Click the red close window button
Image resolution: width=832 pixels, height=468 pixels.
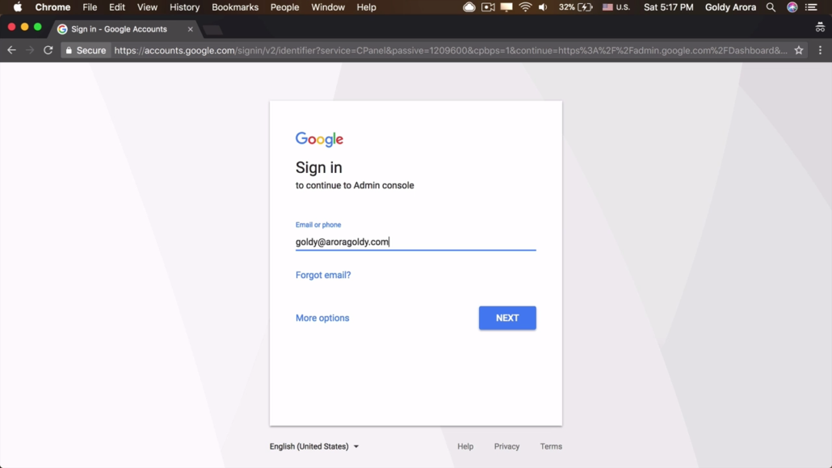[x=11, y=27]
